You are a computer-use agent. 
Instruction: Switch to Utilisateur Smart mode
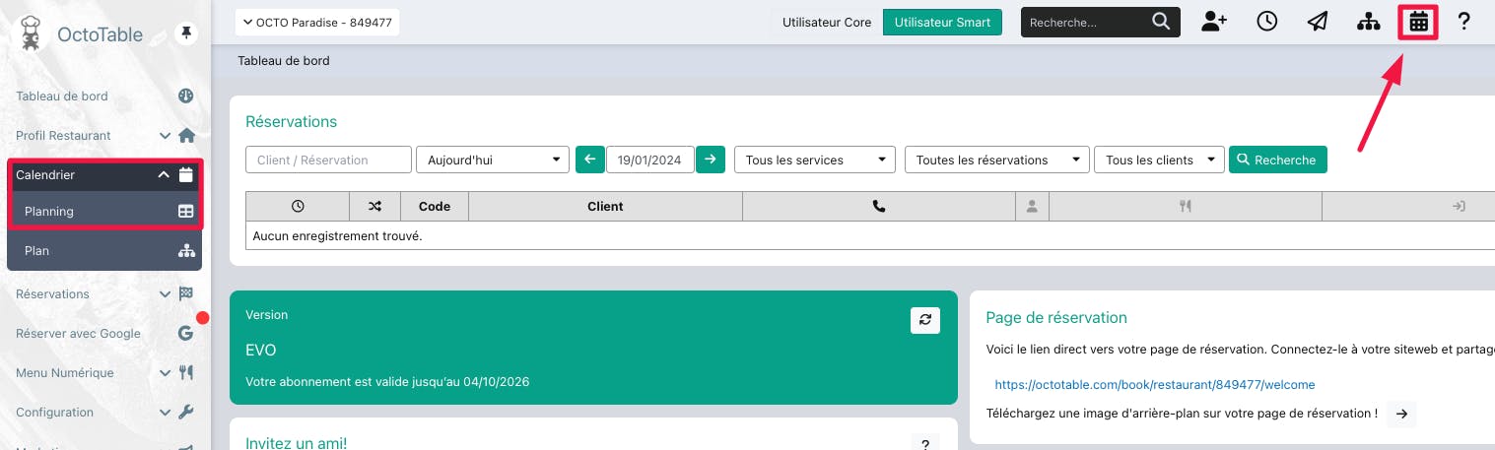pyautogui.click(x=942, y=22)
